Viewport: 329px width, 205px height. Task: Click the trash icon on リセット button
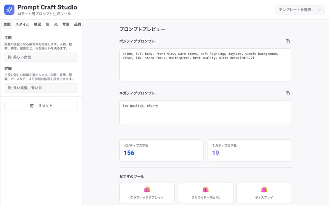pos(32,105)
